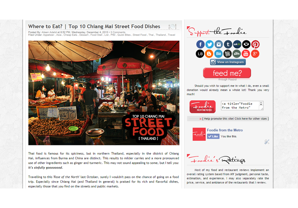
Task: Open the Pinterest icon
Action: (255, 44)
